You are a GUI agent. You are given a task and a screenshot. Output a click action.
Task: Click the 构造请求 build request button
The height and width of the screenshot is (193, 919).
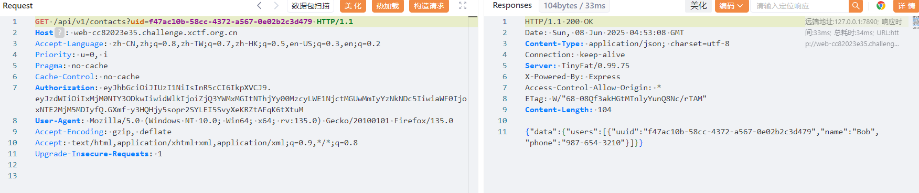(x=429, y=6)
